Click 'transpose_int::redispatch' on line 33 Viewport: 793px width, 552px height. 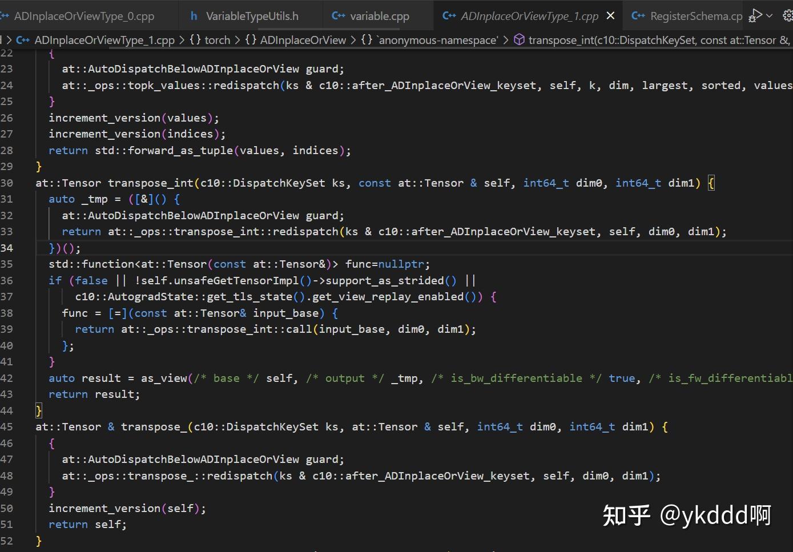256,231
